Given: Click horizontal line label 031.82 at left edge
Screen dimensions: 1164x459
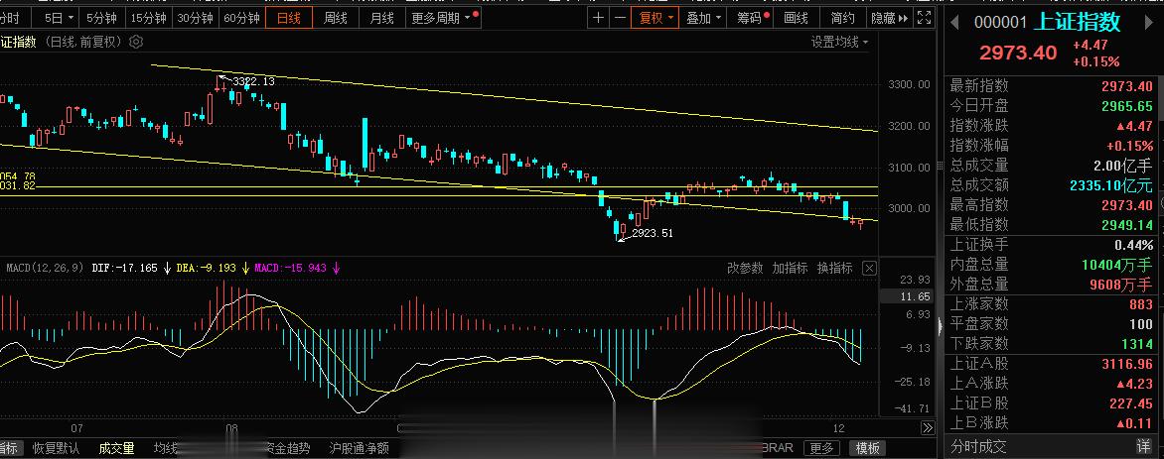Looking at the screenshot, I should click(18, 185).
